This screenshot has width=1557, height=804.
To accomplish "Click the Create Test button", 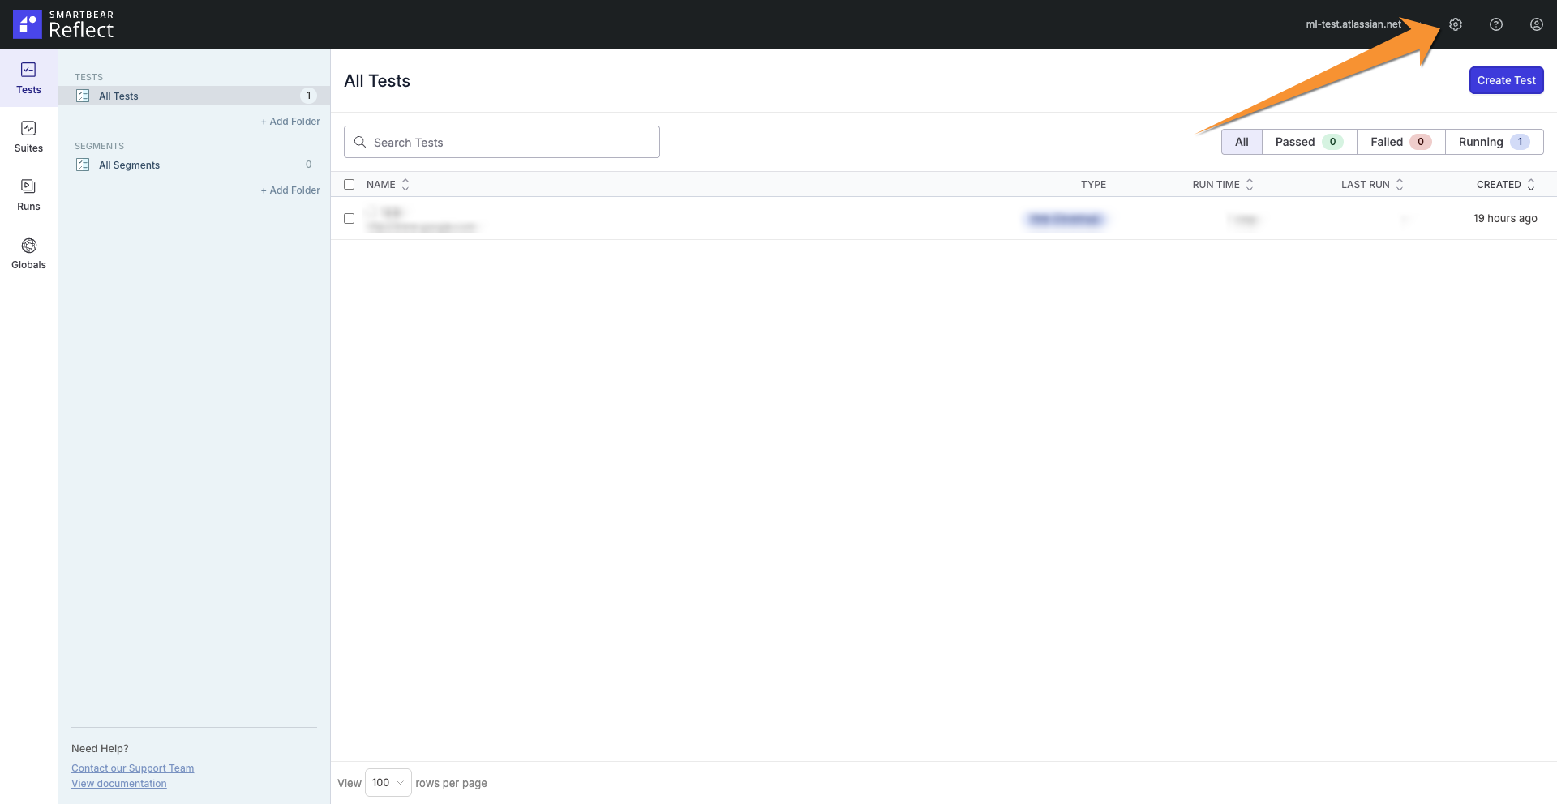I will point(1506,80).
